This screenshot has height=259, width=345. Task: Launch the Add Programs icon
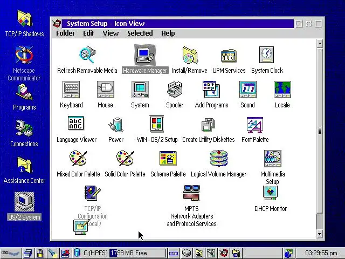(211, 90)
